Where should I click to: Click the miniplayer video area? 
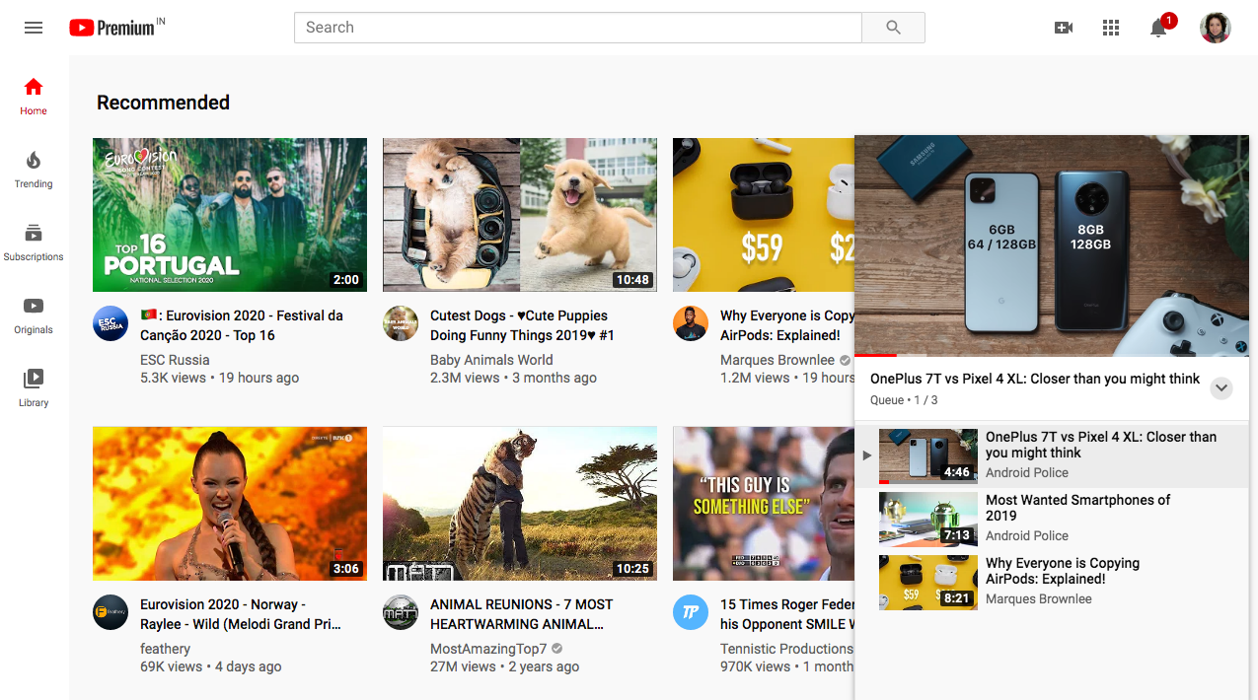tap(1052, 245)
